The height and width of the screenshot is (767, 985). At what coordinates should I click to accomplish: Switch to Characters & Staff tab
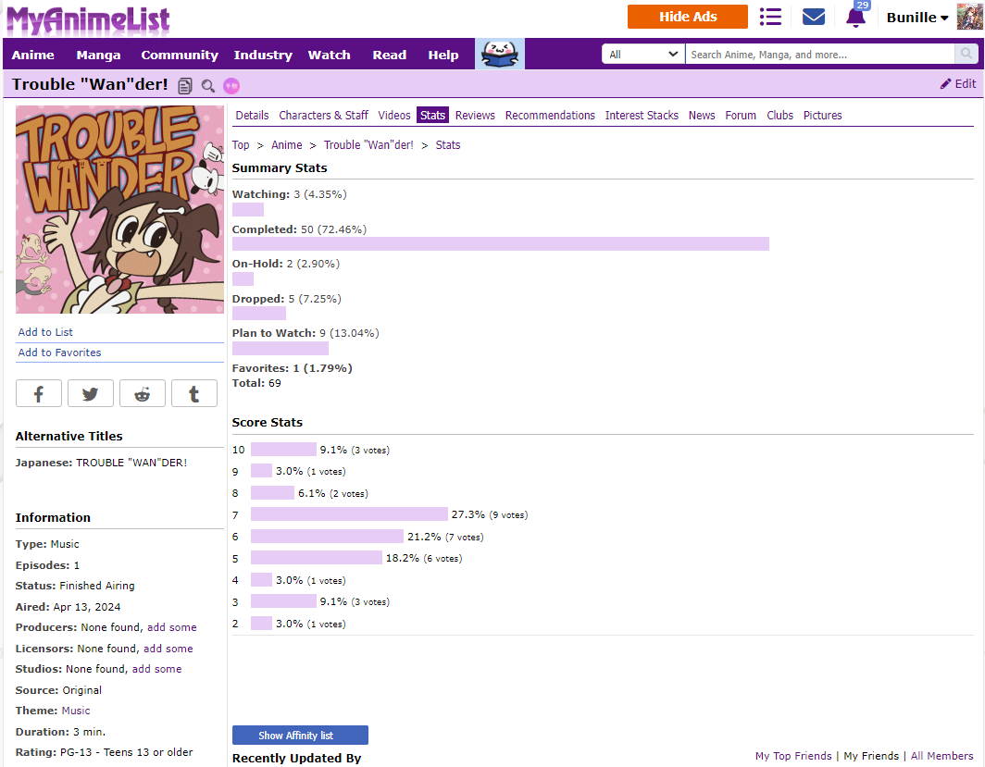point(323,116)
